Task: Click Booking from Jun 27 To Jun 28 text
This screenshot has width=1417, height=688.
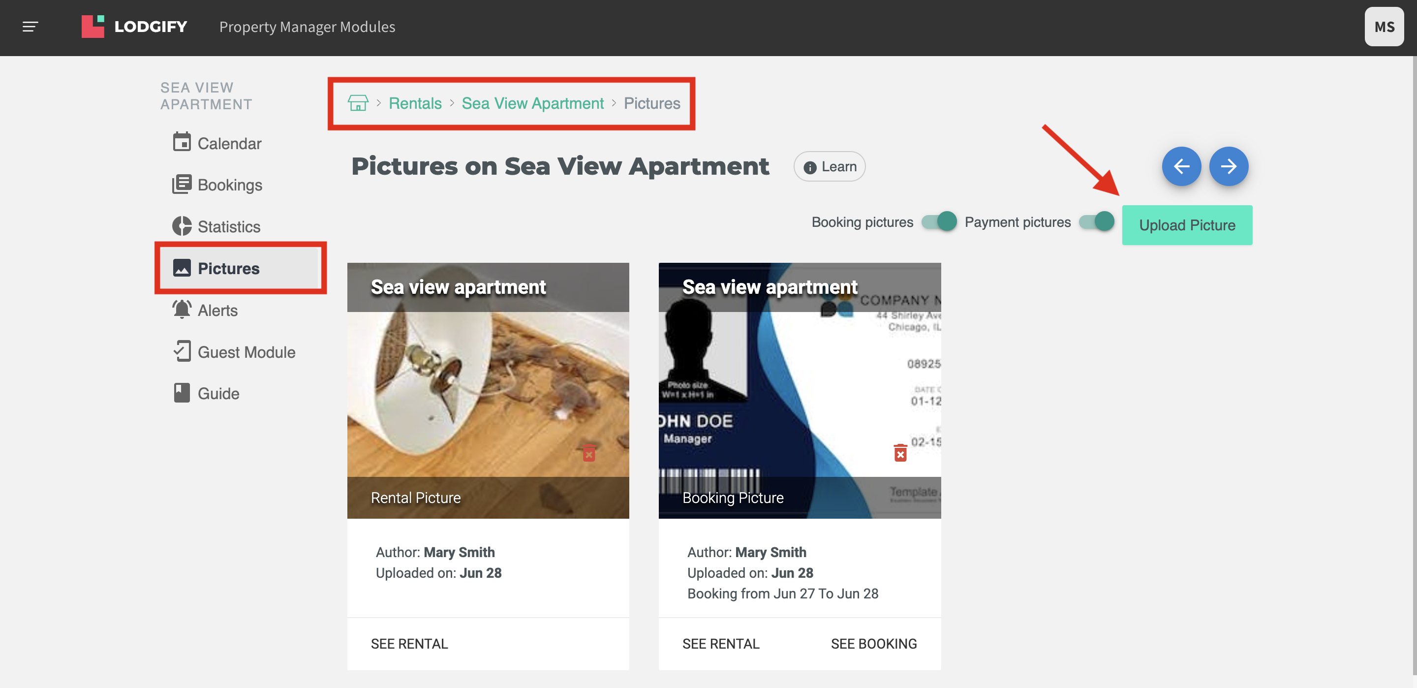Action: pyautogui.click(x=783, y=594)
